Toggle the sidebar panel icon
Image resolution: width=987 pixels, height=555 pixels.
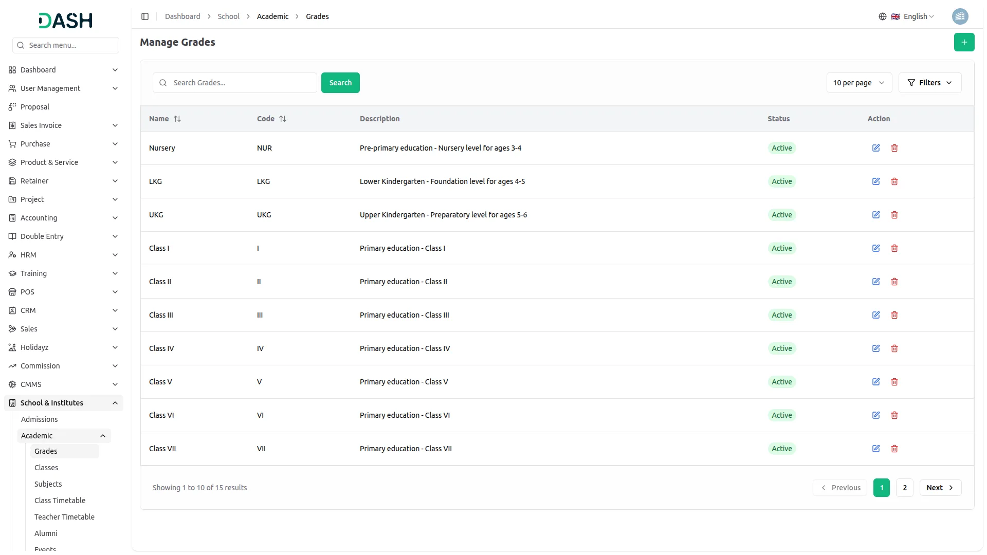pos(145,16)
